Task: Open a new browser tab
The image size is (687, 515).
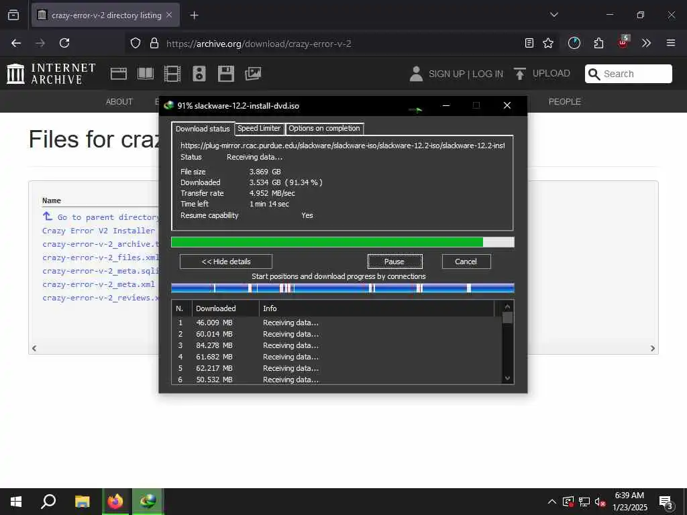Action: [194, 15]
